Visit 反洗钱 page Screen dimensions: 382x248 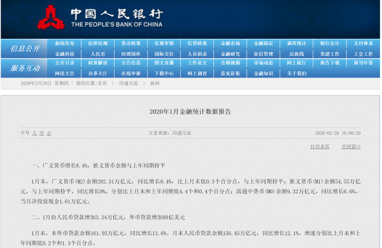click(297, 54)
